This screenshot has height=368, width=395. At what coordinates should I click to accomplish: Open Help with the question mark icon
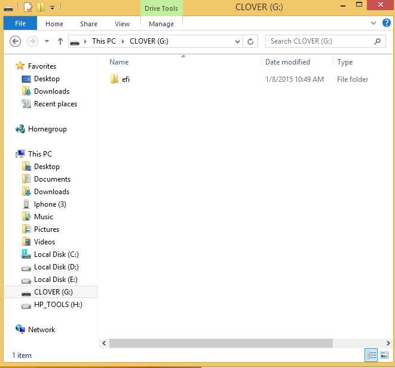pyautogui.click(x=387, y=23)
